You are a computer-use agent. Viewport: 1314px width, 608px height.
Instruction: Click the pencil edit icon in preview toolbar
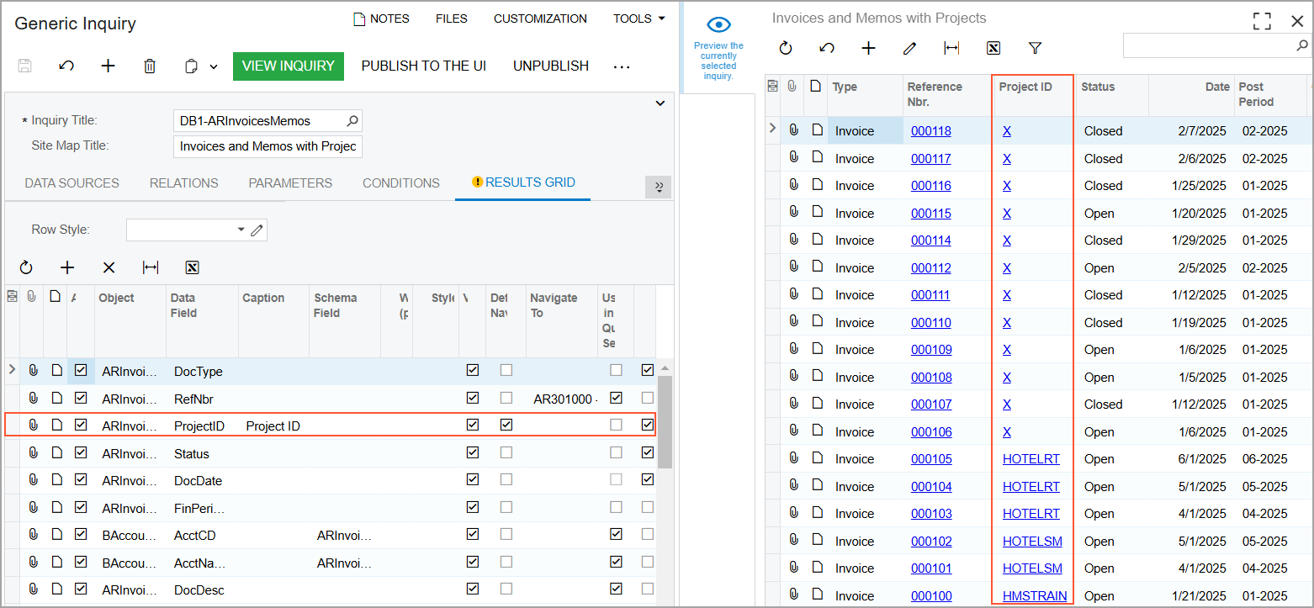(x=909, y=49)
